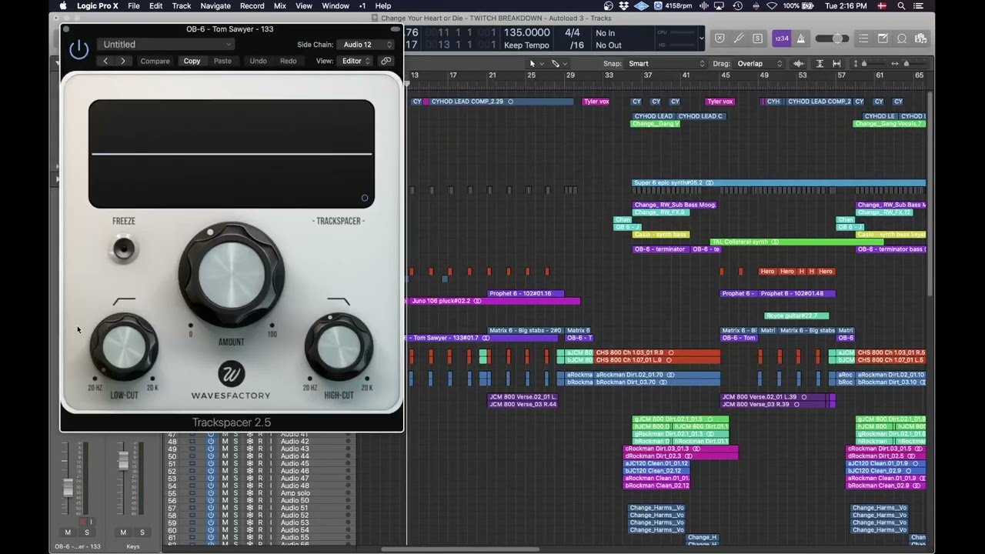Mute the Keys channel strip
This screenshot has width=985, height=554.
pyautogui.click(x=123, y=532)
